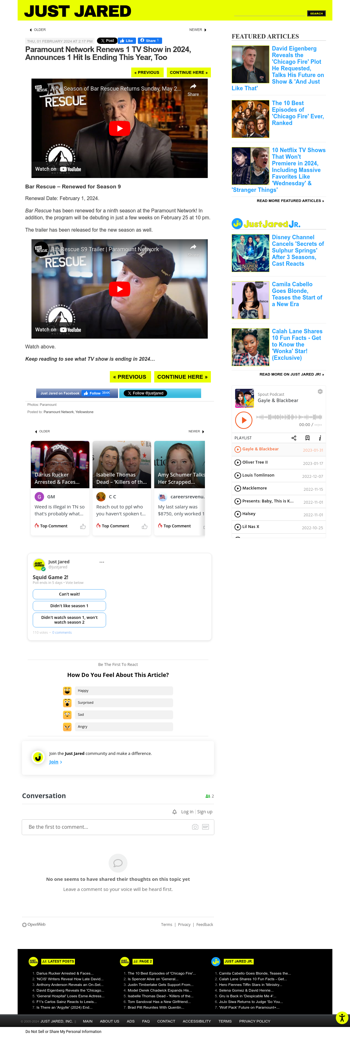350x1038 pixels.
Task: Share the New Season of Bar Rescue video
Action: [193, 89]
